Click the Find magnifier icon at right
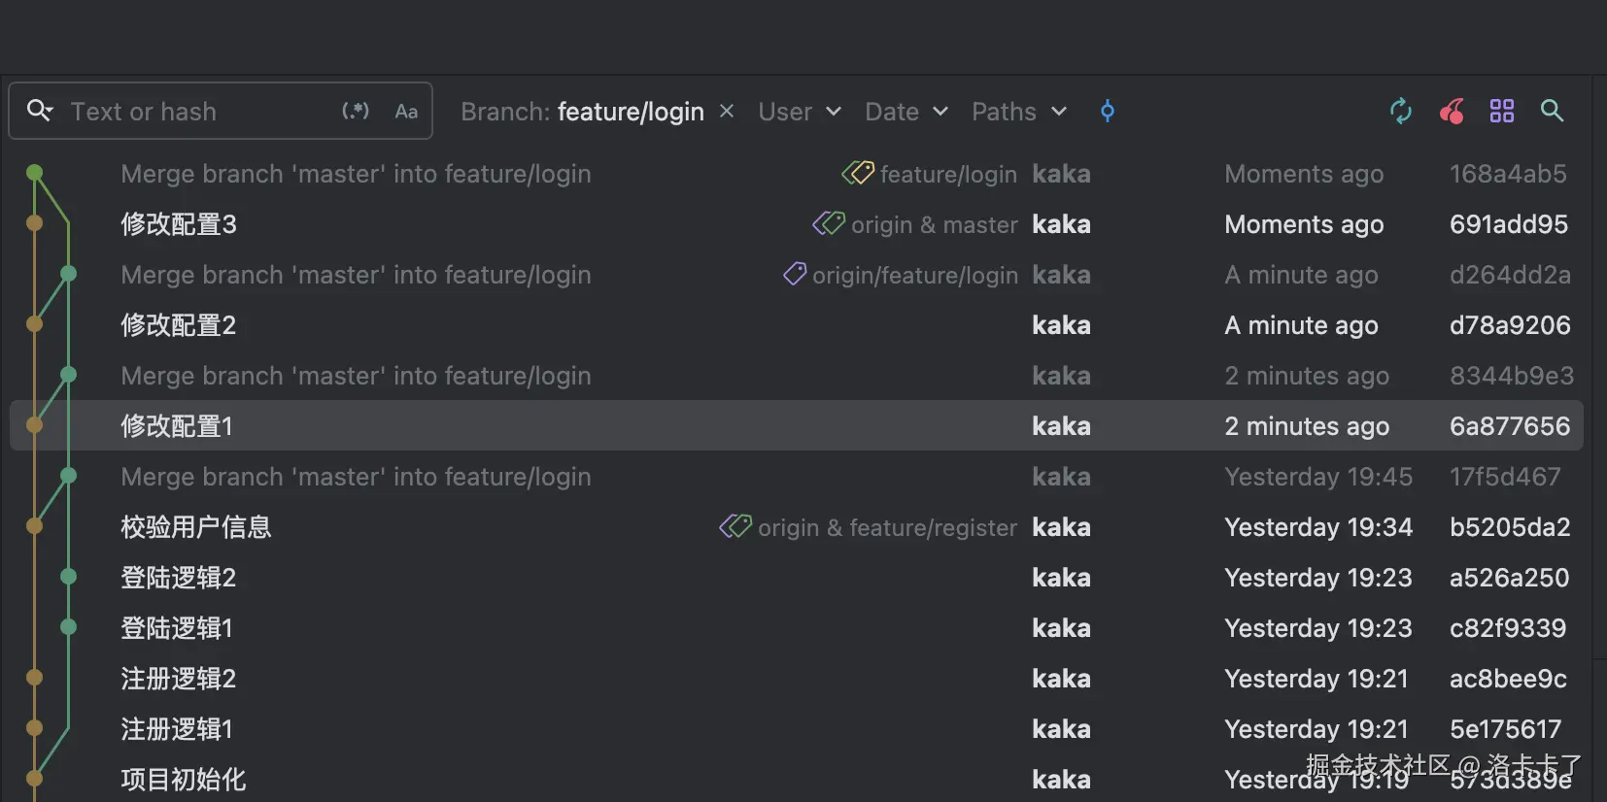The height and width of the screenshot is (802, 1607). [1553, 111]
